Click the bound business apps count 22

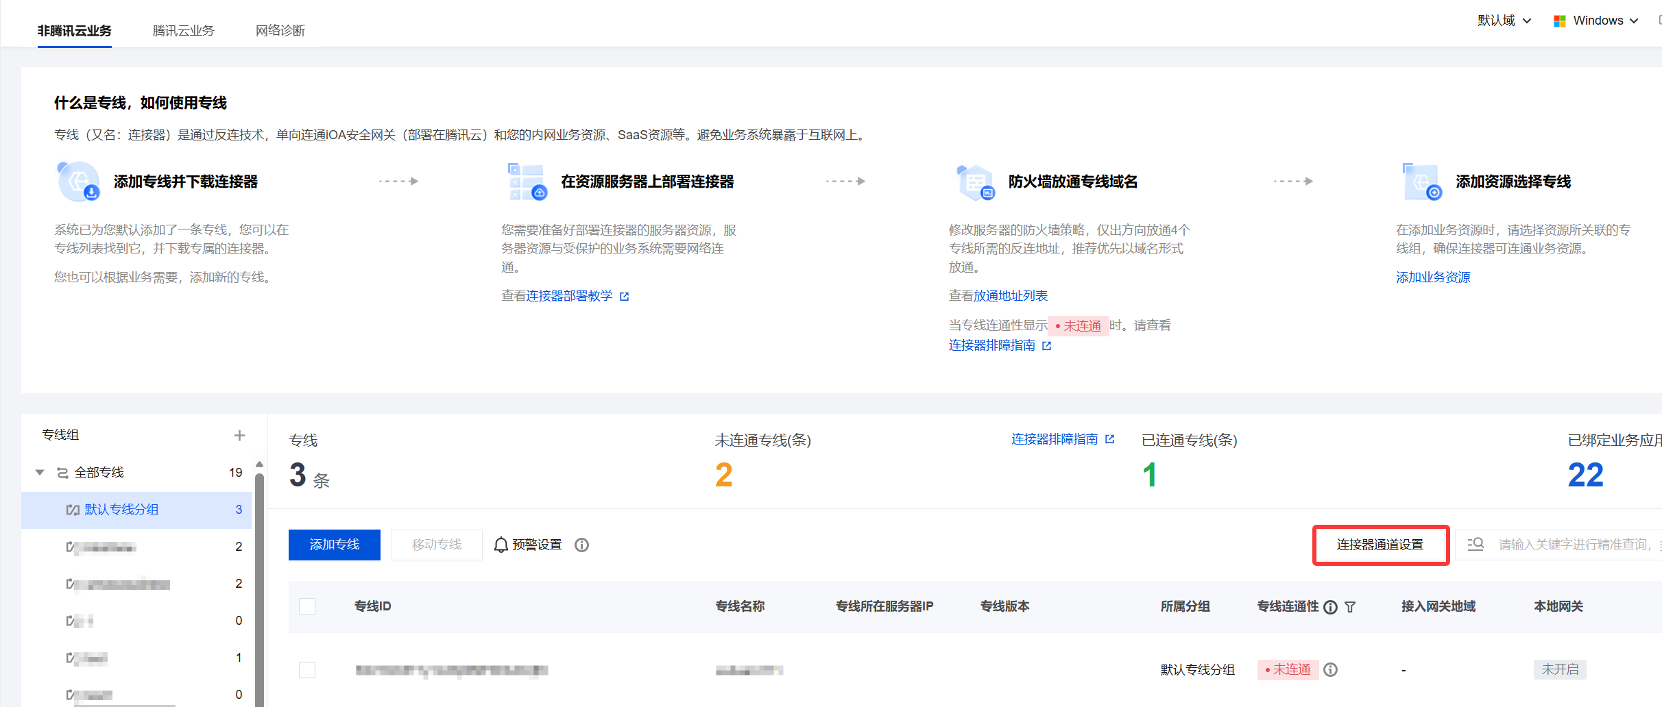(1586, 475)
